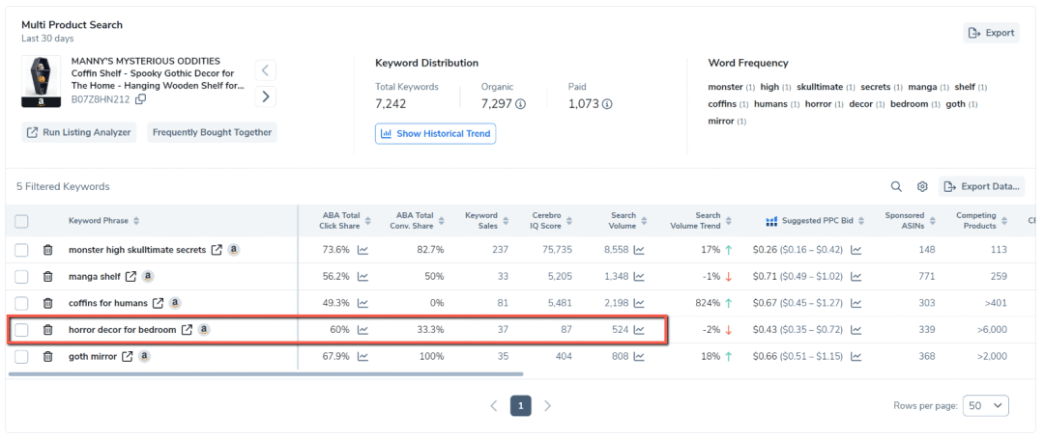The image size is (1044, 439).
Task: Select page 1 in pagination
Action: point(520,406)
